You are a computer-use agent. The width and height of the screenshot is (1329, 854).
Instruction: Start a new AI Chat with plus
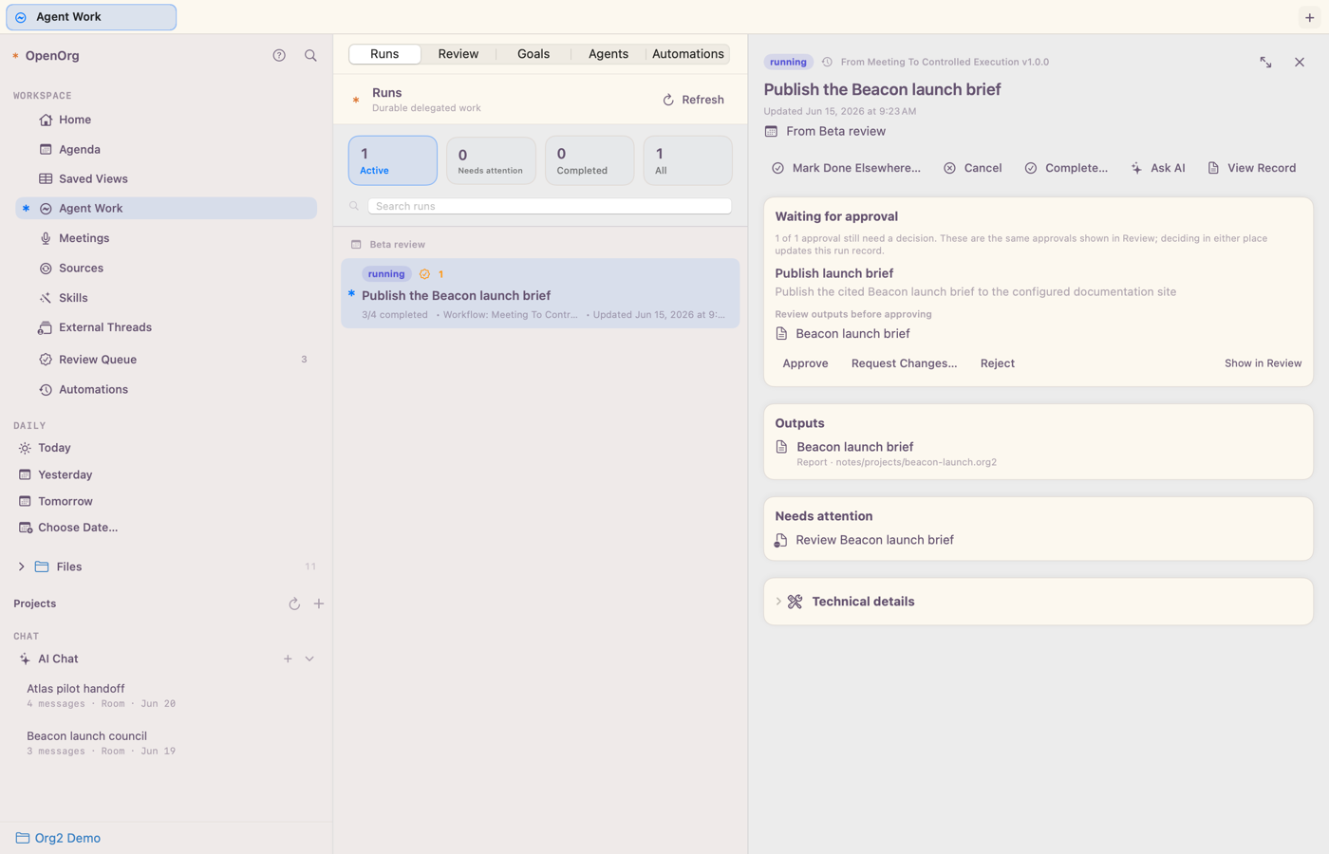tap(288, 659)
